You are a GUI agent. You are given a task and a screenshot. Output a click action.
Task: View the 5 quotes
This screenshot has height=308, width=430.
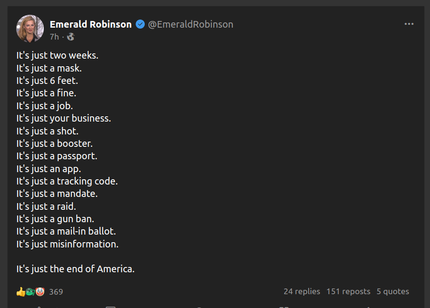[x=393, y=291]
